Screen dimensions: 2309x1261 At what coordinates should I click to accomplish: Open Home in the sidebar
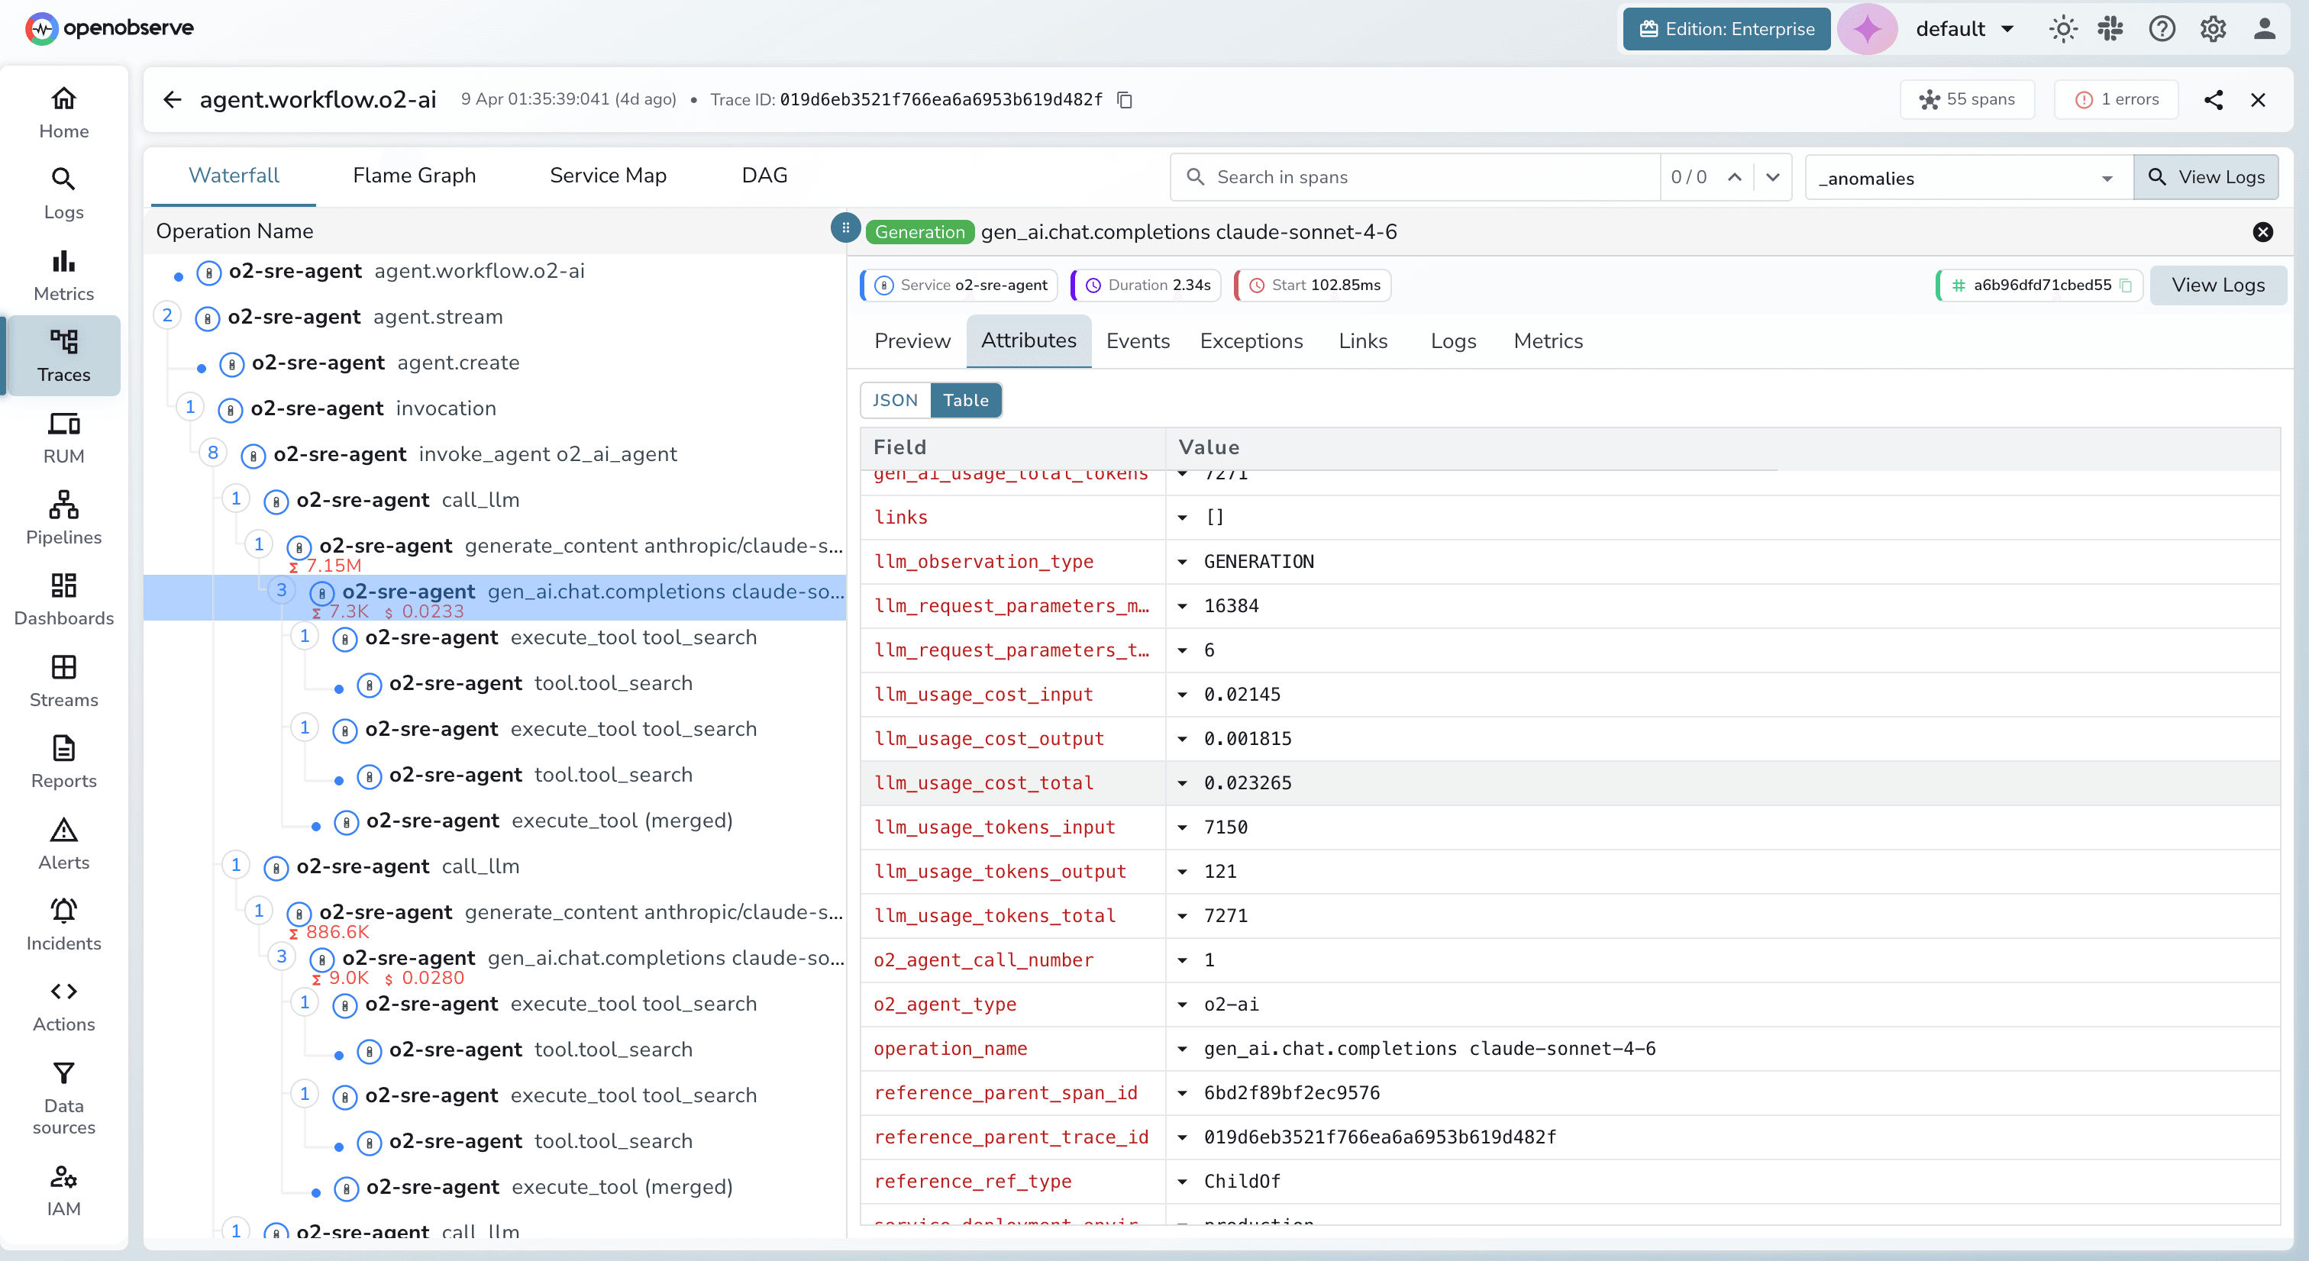coord(63,112)
